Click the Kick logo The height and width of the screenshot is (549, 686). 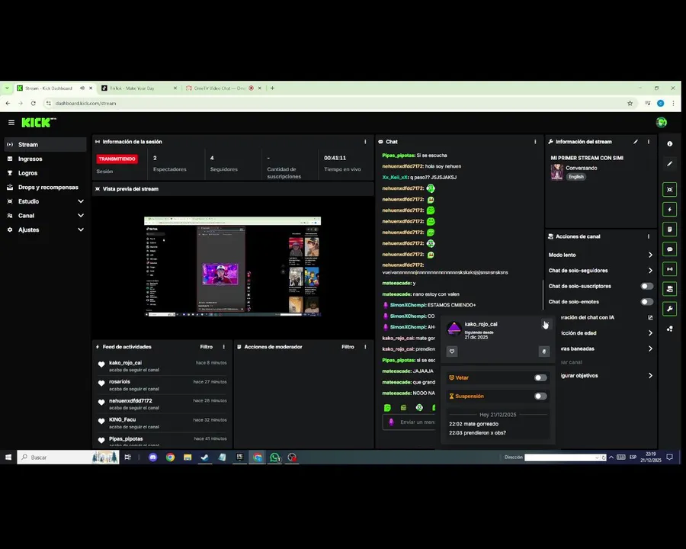point(39,123)
